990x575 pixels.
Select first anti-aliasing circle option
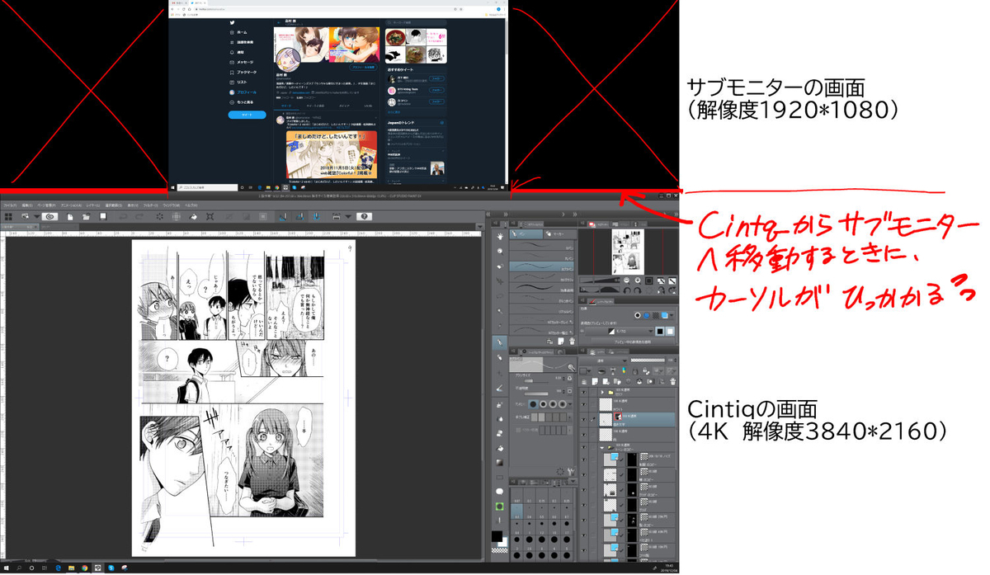point(534,404)
